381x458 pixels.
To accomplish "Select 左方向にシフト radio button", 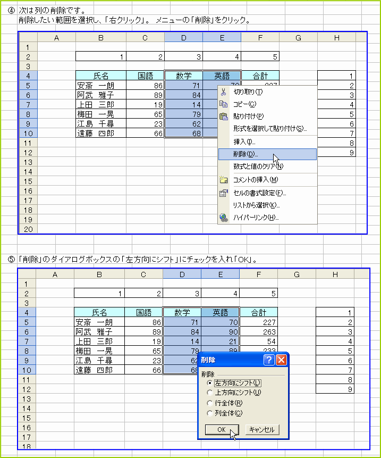I will [209, 382].
